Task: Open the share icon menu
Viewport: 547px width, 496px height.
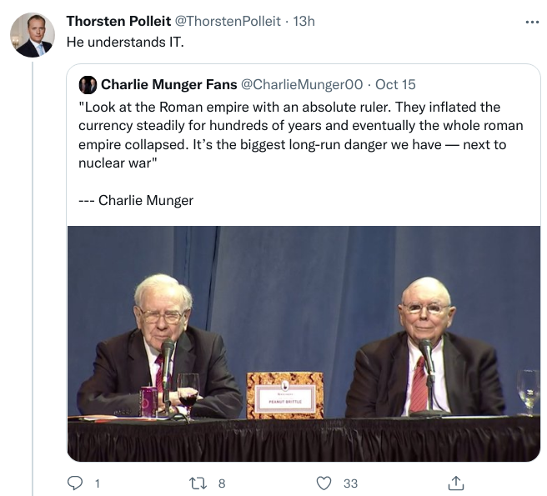Action: [x=455, y=482]
